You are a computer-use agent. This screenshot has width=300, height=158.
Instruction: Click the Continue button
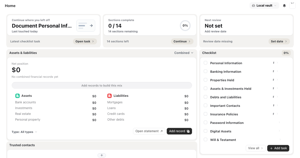182,41
